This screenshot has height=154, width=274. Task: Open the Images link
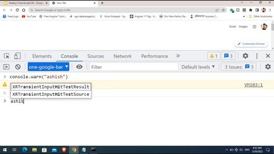tap(243, 27)
